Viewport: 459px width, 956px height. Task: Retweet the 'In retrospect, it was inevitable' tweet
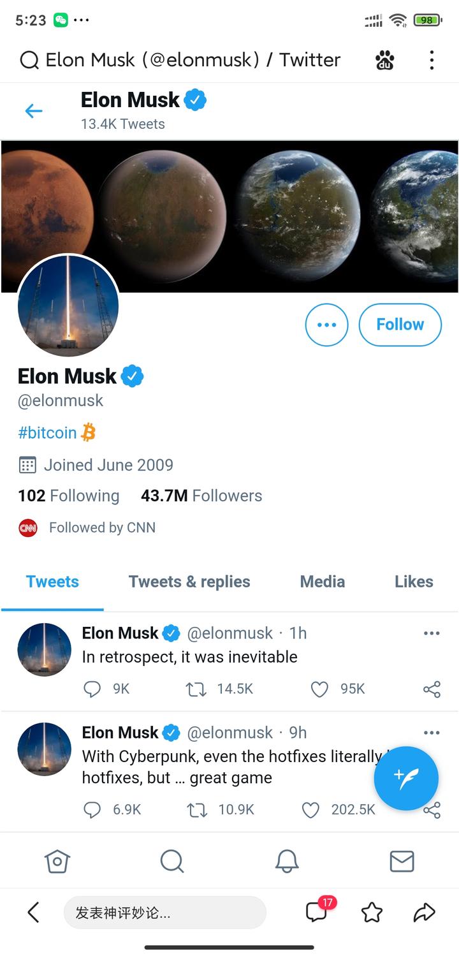pyautogui.click(x=196, y=689)
